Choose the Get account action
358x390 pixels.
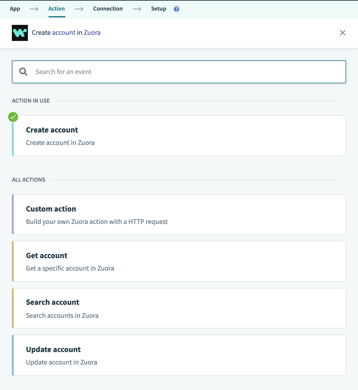tap(179, 261)
